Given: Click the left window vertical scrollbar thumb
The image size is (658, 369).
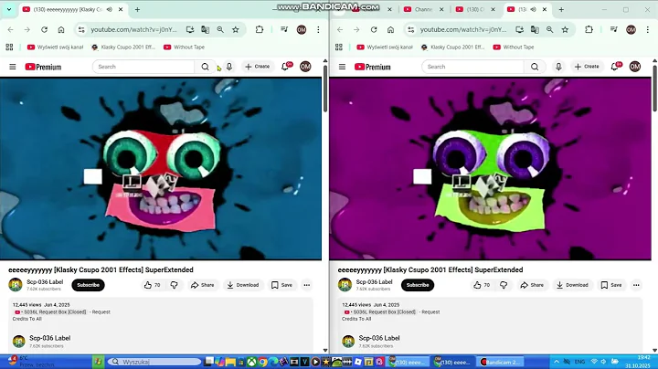Looking at the screenshot, I should (325, 89).
